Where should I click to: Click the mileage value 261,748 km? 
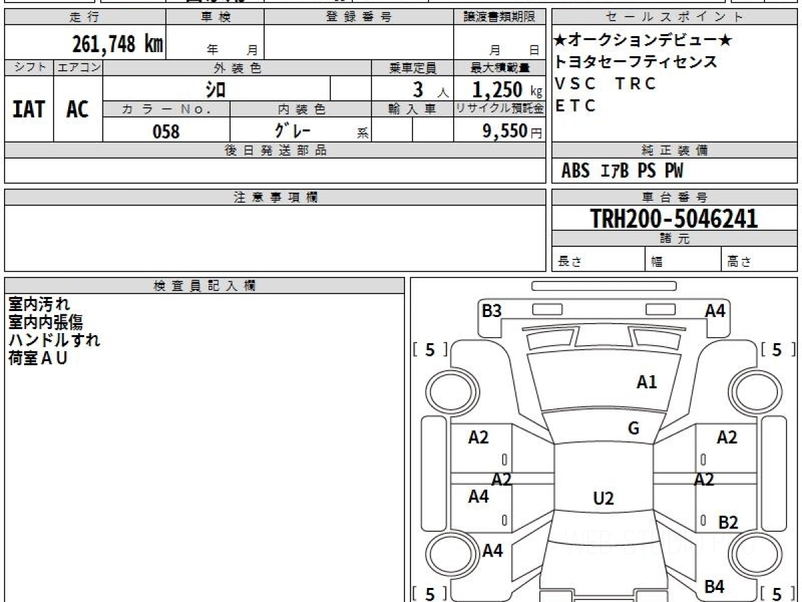[x=117, y=44]
